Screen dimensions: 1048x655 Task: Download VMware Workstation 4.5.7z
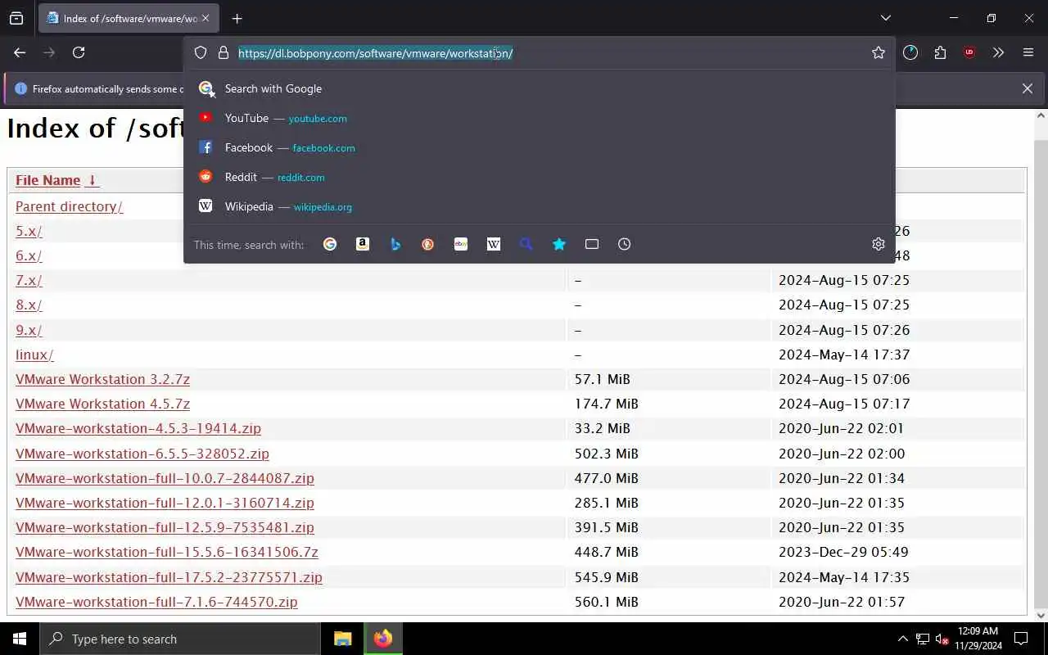coord(102,404)
